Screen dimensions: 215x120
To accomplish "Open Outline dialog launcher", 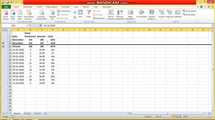I will tap(196, 22).
